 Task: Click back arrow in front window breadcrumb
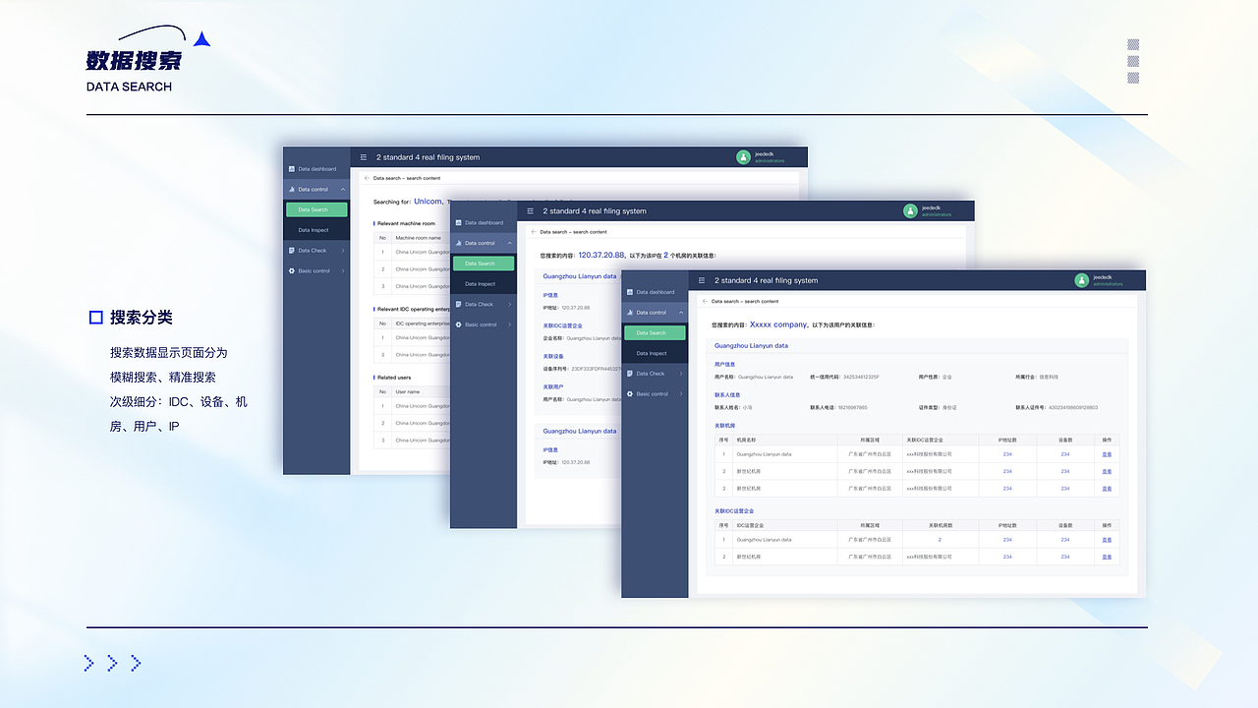point(705,302)
